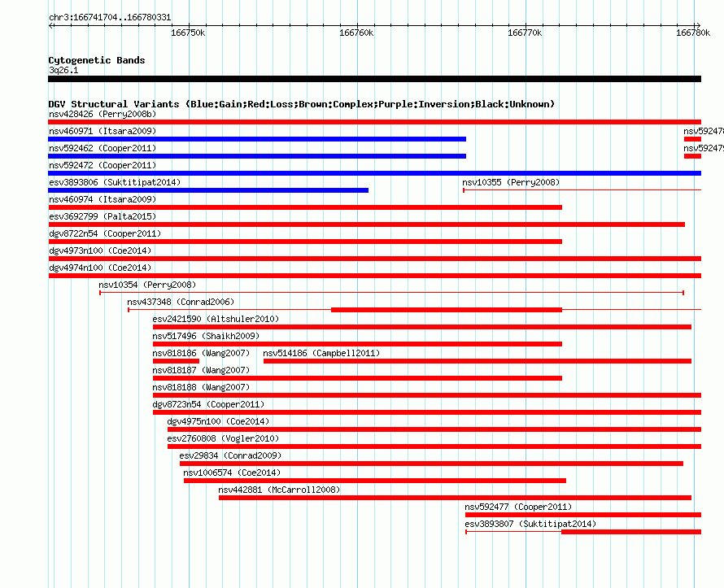Image resolution: width=724 pixels, height=588 pixels.
Task: Open nsv514186 (Campbell2011) label
Action: 321,353
